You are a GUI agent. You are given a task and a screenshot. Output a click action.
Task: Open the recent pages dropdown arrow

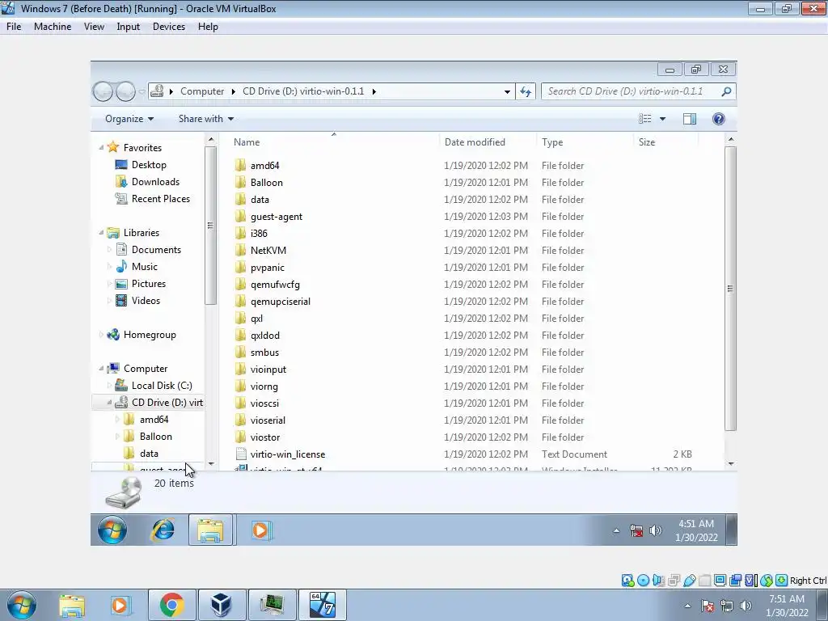pyautogui.click(x=142, y=92)
